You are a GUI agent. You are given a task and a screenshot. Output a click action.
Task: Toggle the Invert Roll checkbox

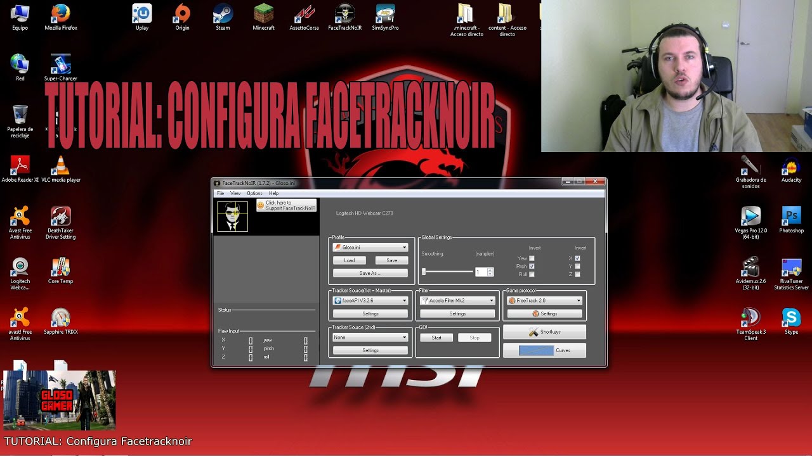[x=532, y=274]
